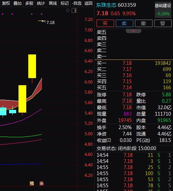Click the 涨 marker on the chart
The width and height of the screenshot is (173, 191).
(x=41, y=183)
